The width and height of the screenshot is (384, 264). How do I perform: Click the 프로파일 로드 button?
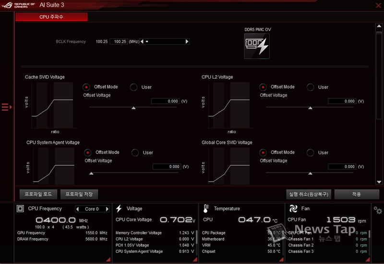[38, 194]
